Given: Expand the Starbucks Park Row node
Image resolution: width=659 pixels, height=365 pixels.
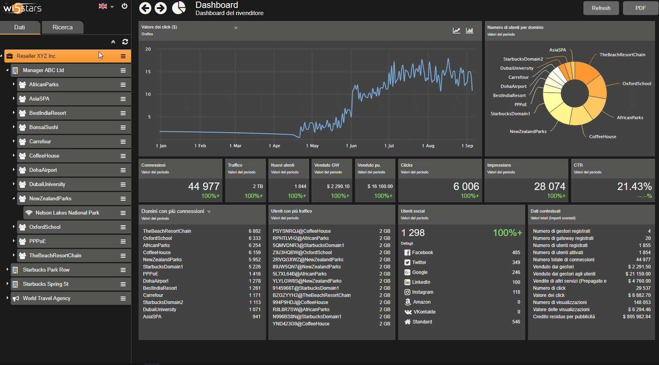Looking at the screenshot, I should point(7,269).
